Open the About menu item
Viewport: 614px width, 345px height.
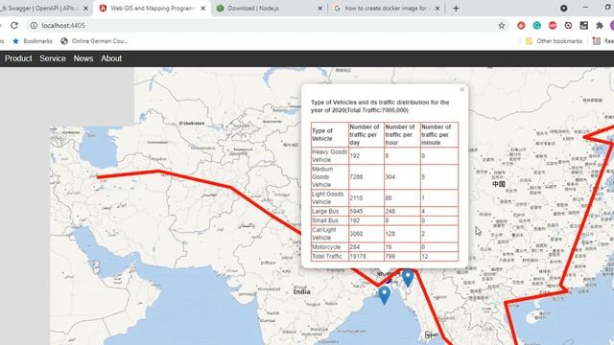111,58
